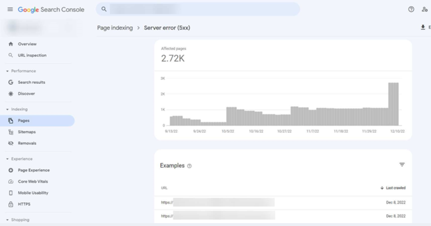
Task: Click Page indexing breadcrumb link
Action: (x=115, y=28)
